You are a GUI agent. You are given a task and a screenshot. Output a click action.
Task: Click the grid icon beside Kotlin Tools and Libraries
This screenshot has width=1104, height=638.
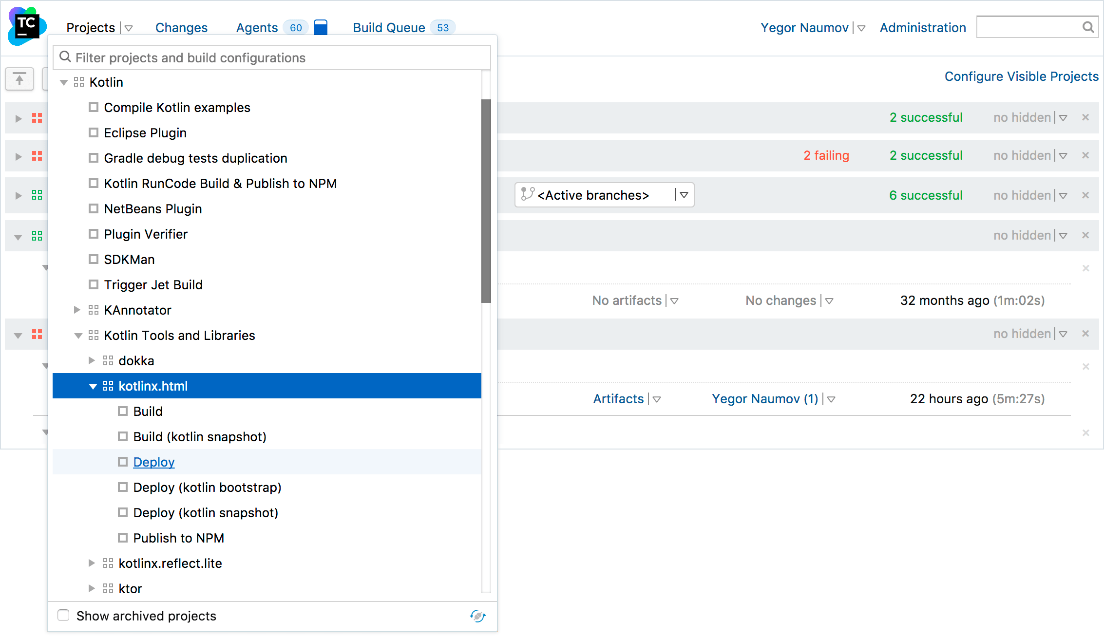[x=93, y=335]
